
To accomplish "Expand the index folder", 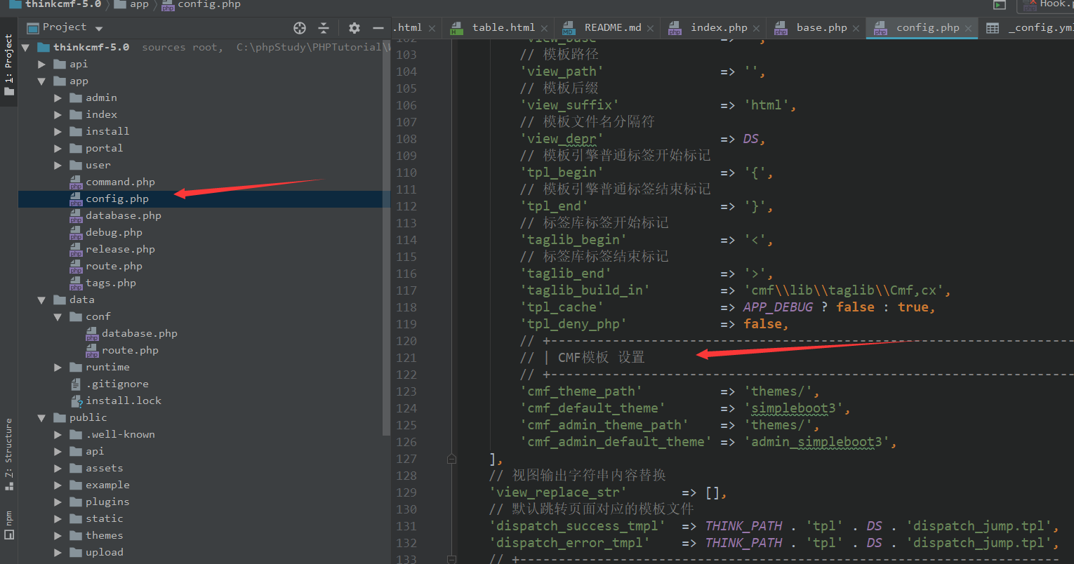I will click(x=58, y=115).
